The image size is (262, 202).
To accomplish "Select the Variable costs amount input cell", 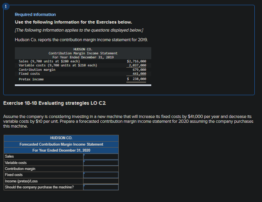I will tap(101, 163).
